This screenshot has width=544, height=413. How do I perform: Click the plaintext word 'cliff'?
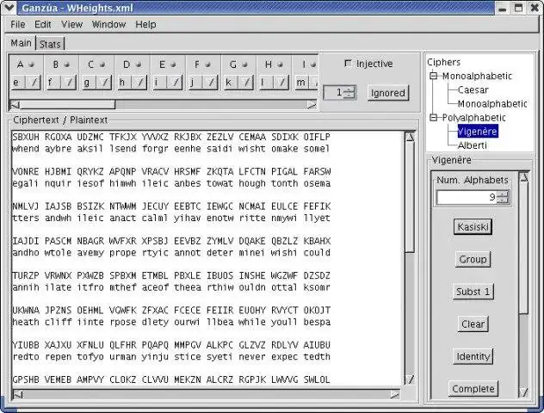(58, 322)
